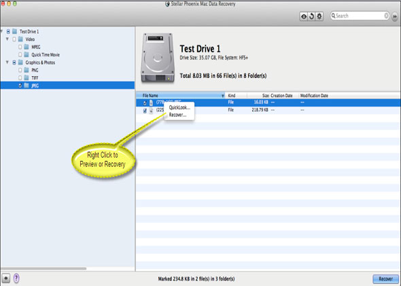Viewport: 401px width, 286px height.
Task: Click the Graphics & Photos folder icon
Action: coord(20,62)
